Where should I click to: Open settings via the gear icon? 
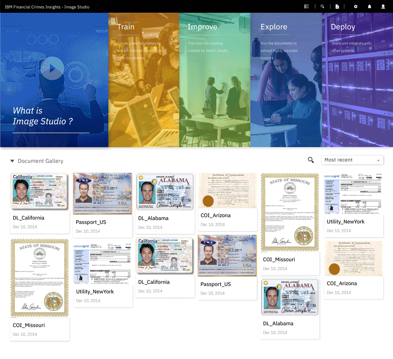point(355,7)
